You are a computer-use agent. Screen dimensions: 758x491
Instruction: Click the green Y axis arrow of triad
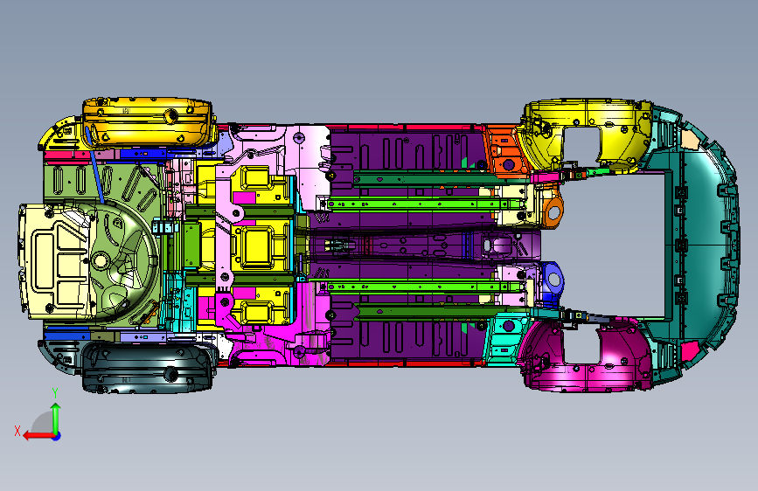56,418
